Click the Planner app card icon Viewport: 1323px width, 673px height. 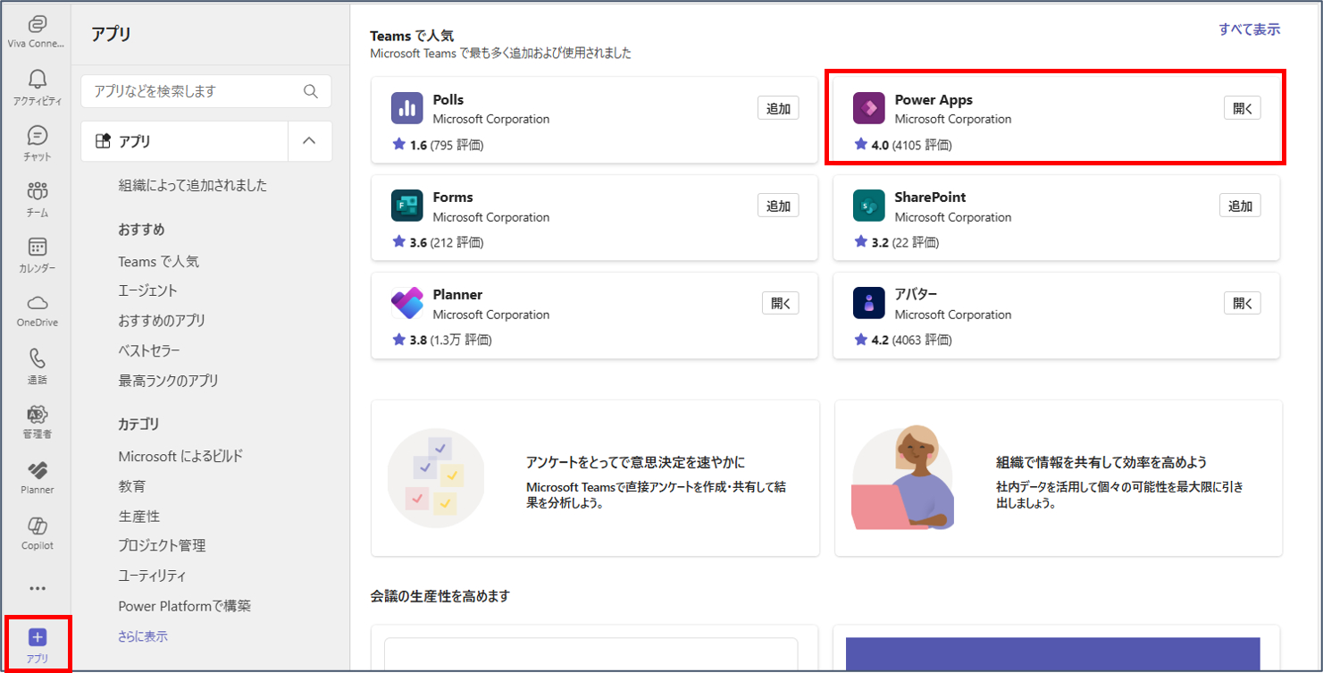point(406,303)
